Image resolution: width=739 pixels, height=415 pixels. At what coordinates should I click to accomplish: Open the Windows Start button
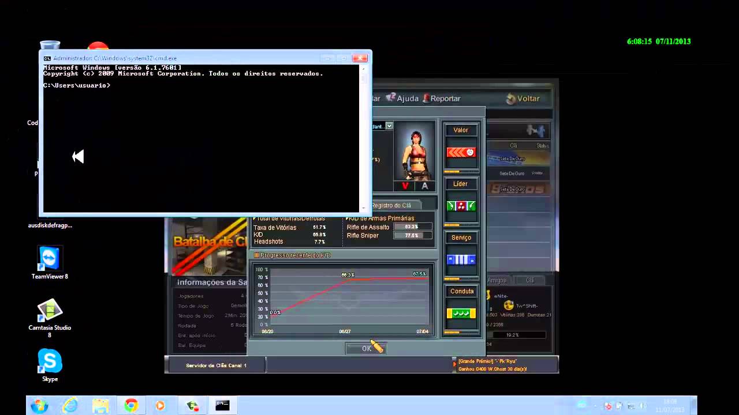pos(39,406)
